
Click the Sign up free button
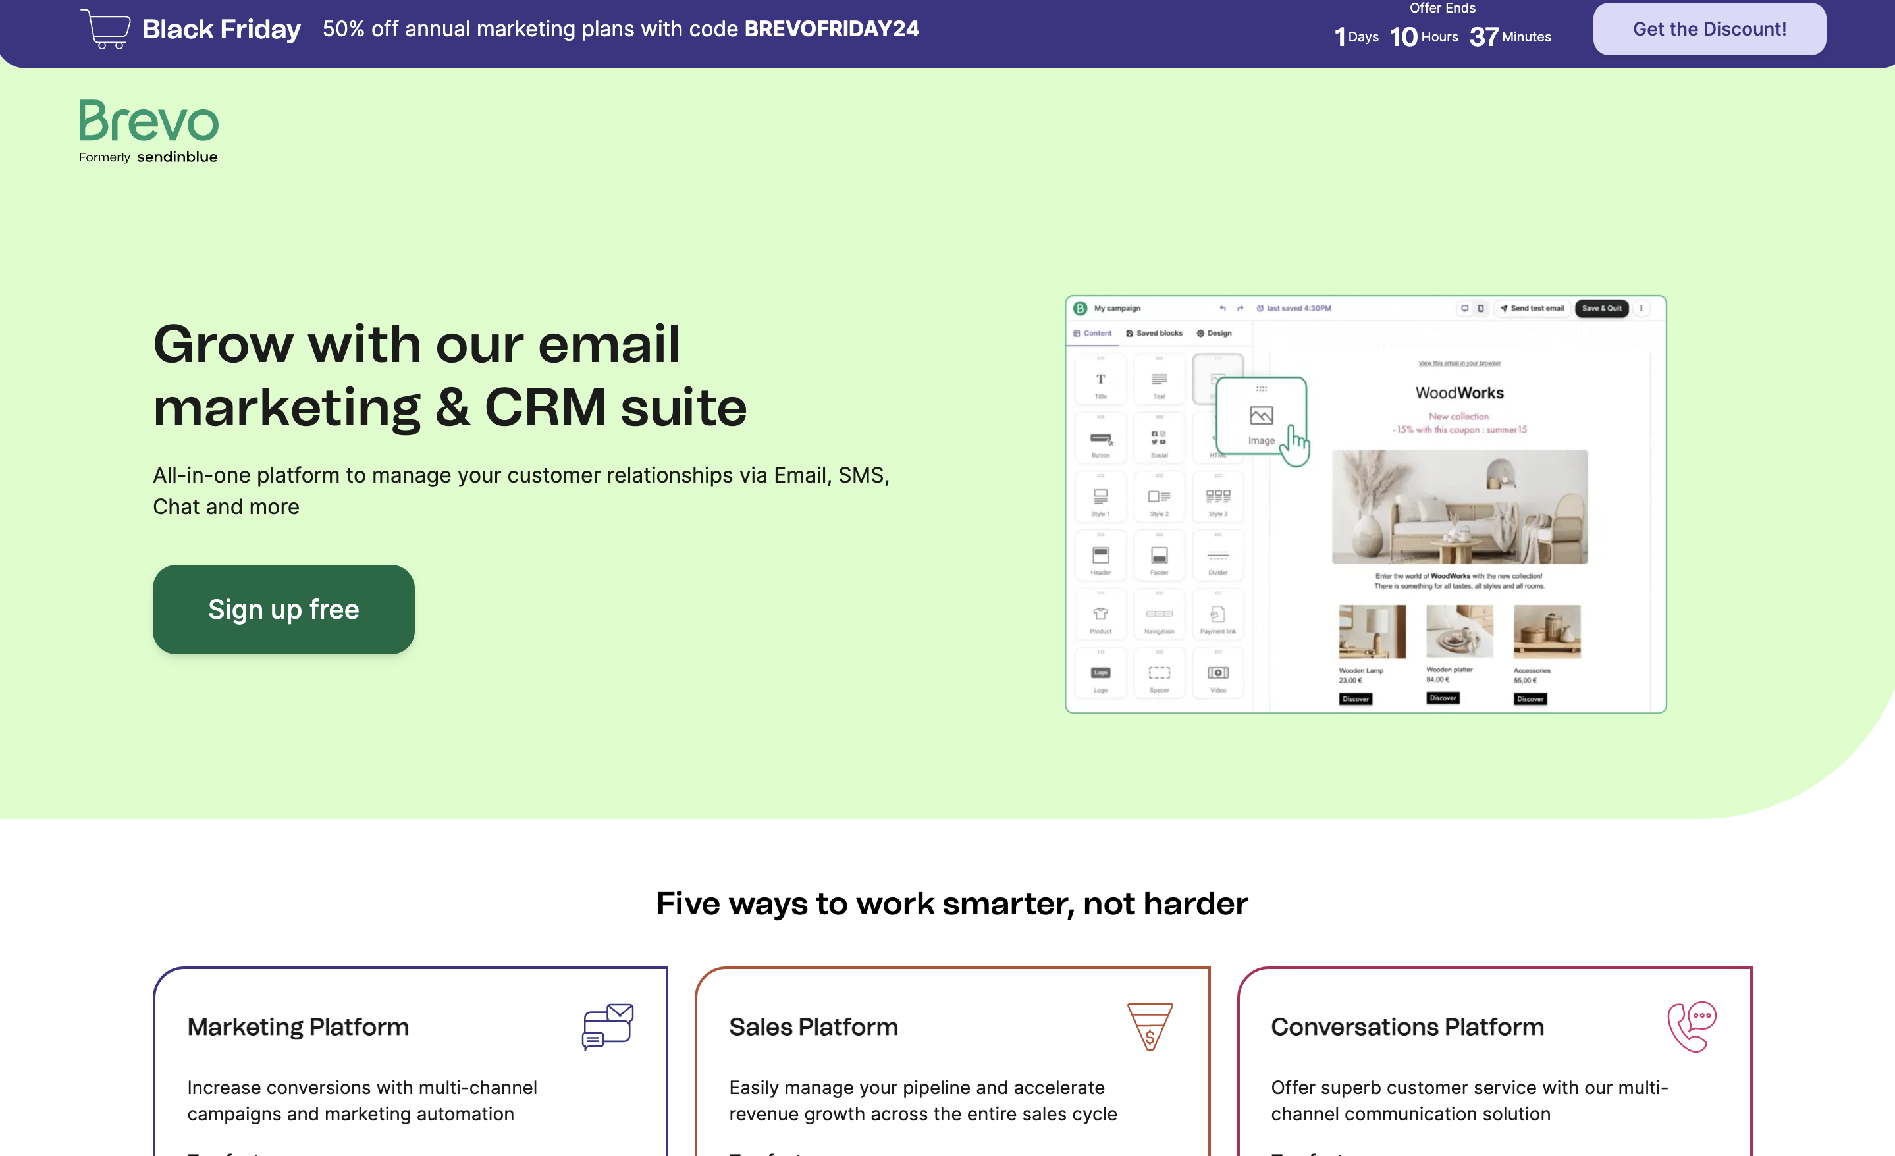283,609
